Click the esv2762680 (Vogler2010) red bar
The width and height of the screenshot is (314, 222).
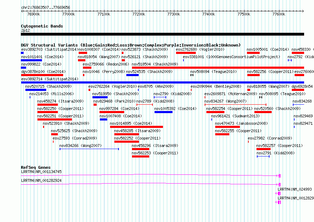coord(186,53)
